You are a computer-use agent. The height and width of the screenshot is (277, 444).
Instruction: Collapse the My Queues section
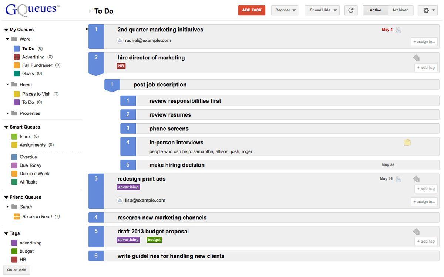(x=6, y=30)
